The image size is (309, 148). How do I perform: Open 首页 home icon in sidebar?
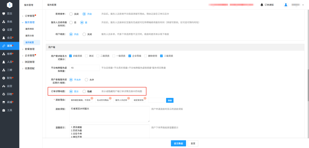(x=3, y=14)
